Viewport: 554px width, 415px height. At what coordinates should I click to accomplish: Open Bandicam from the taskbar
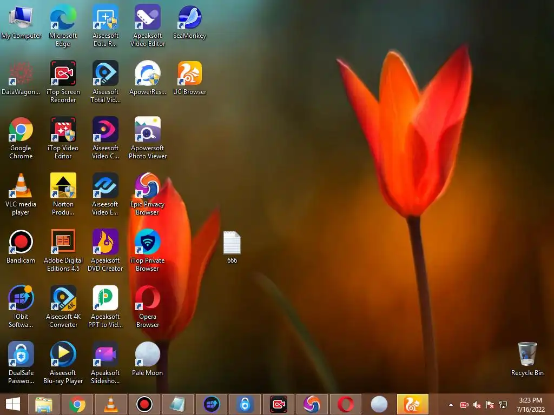pyautogui.click(x=144, y=404)
